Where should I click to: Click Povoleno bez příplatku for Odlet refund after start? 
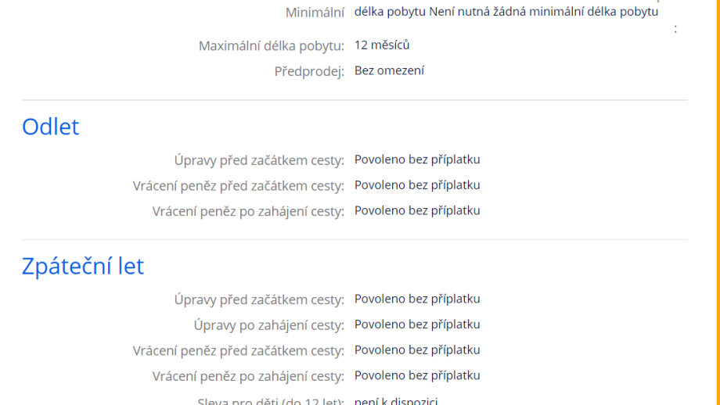tap(417, 210)
